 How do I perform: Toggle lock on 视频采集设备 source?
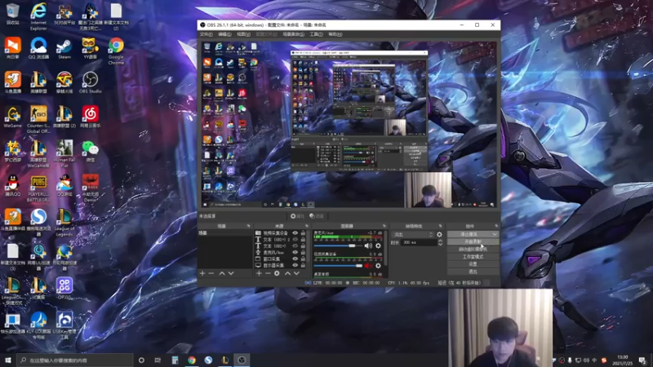point(303,233)
